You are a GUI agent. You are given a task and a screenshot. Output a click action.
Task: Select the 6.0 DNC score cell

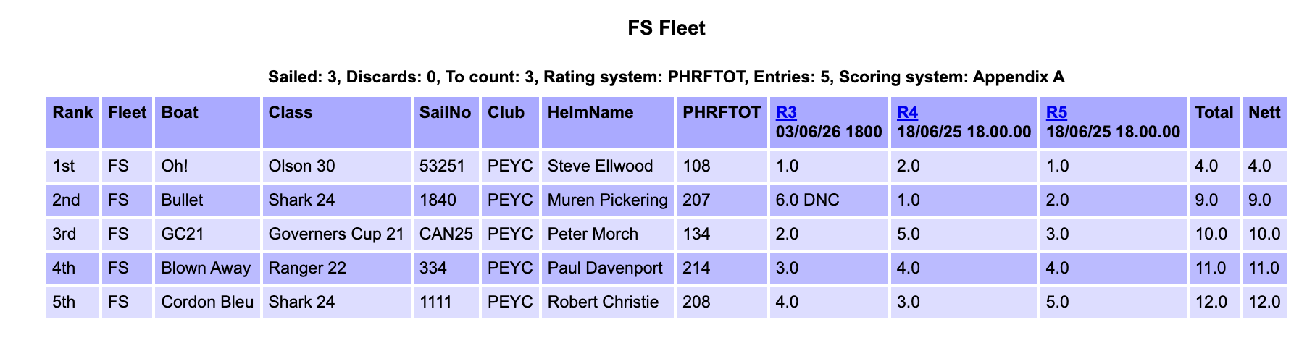(x=829, y=200)
